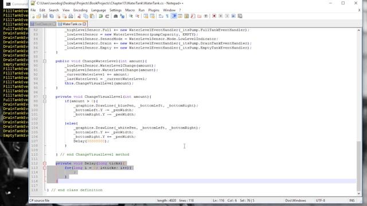Click the Open file toolbar icon

[39, 16]
